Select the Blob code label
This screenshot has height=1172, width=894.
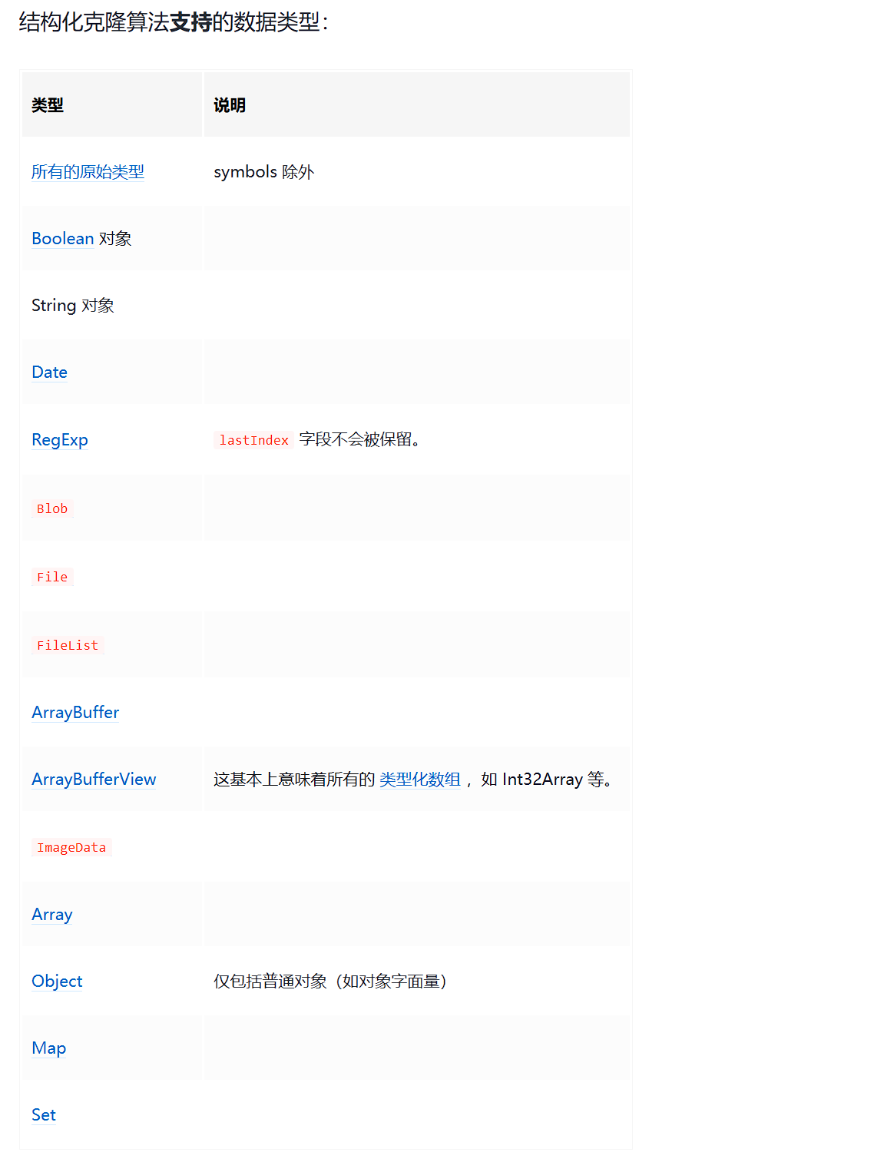tap(52, 508)
